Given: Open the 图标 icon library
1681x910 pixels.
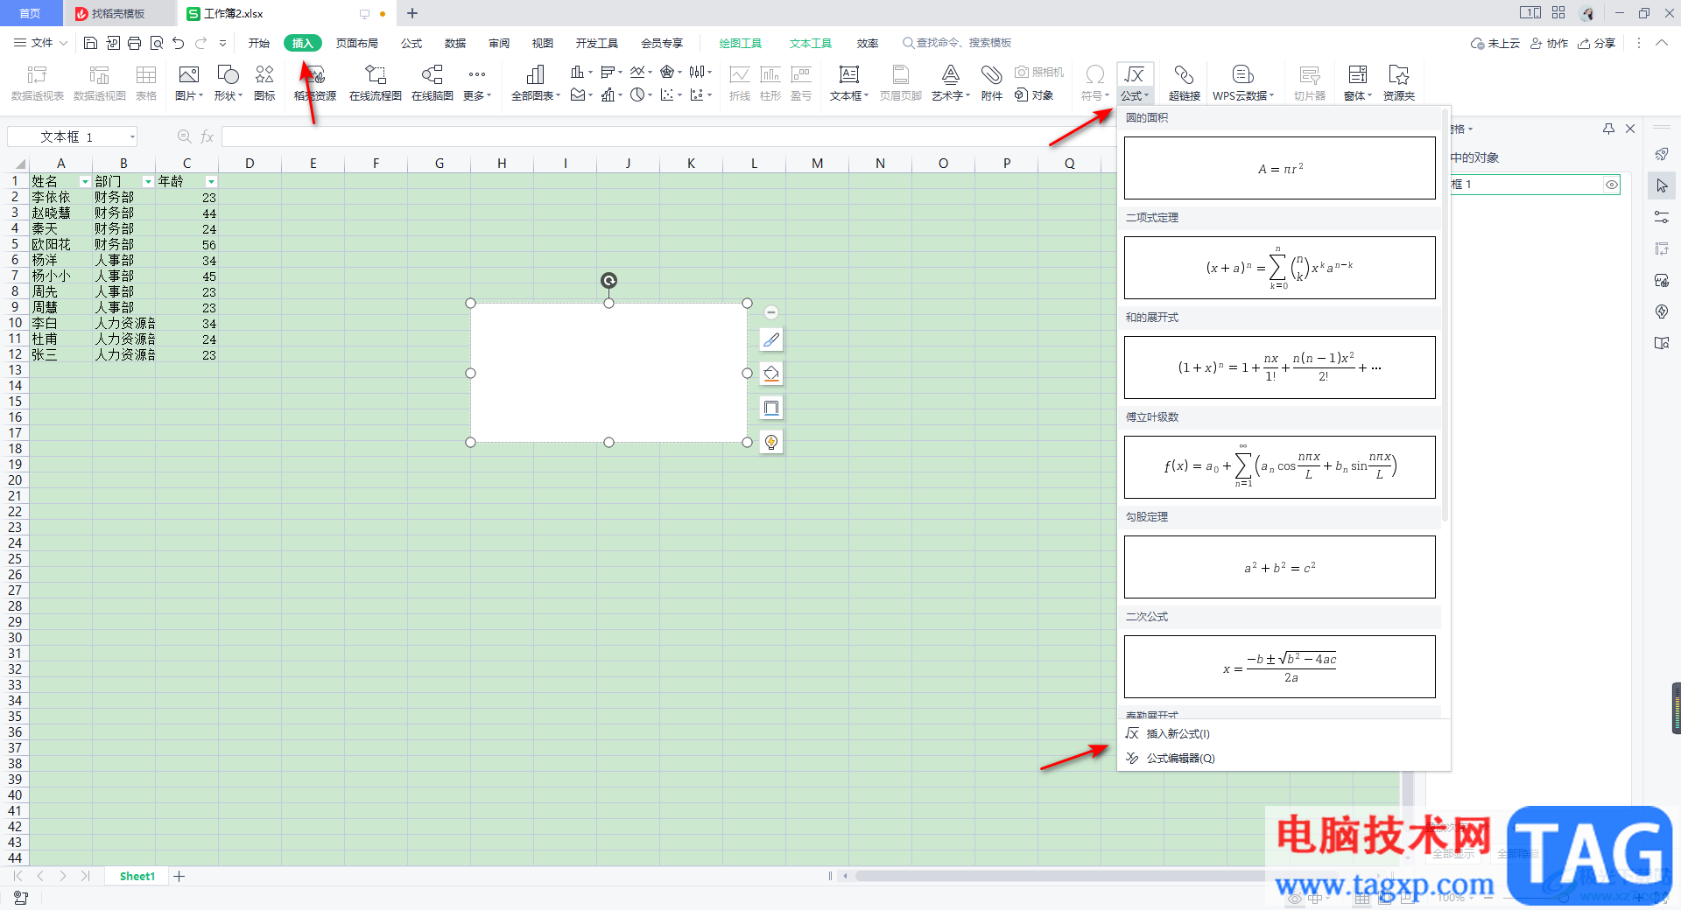Looking at the screenshot, I should [264, 83].
